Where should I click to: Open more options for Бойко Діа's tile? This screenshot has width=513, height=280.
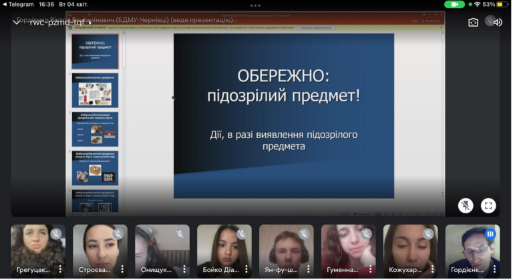[x=246, y=269]
